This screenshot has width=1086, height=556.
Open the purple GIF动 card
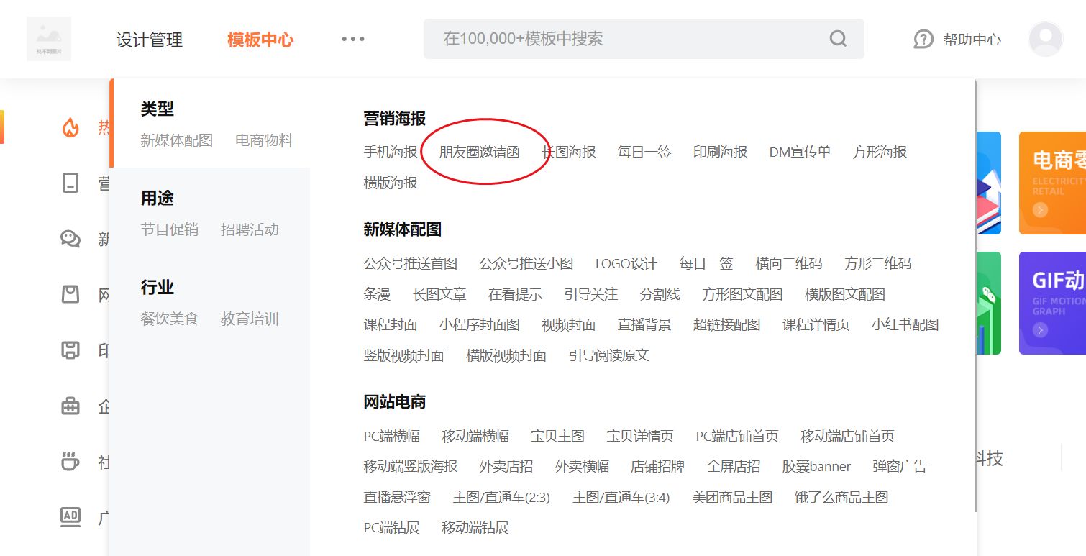(x=1052, y=303)
